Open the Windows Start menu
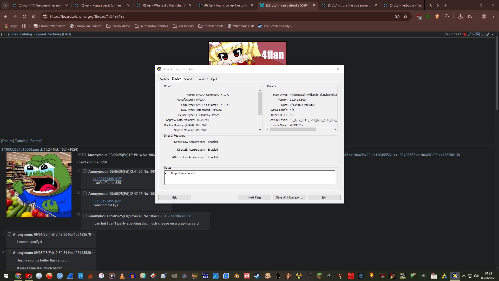This screenshot has height=281, width=499. [6, 276]
